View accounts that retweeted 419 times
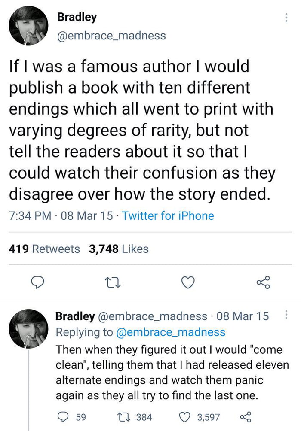 coord(44,248)
